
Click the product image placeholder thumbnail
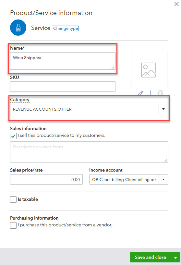coord(149,70)
